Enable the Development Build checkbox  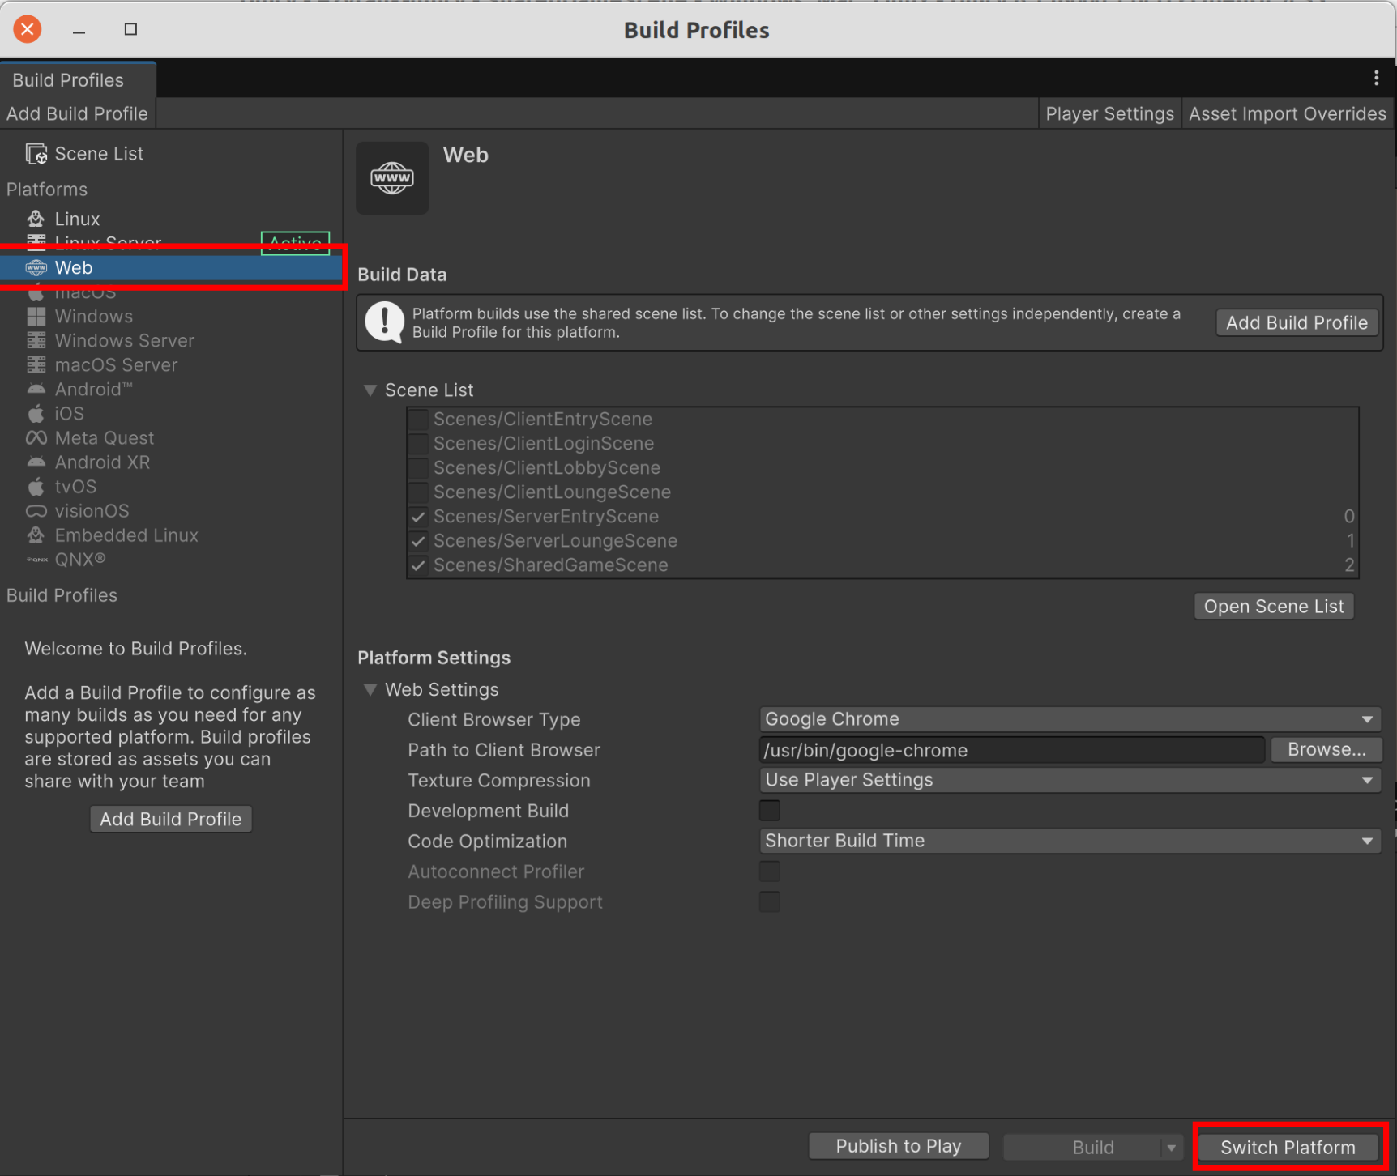click(769, 810)
